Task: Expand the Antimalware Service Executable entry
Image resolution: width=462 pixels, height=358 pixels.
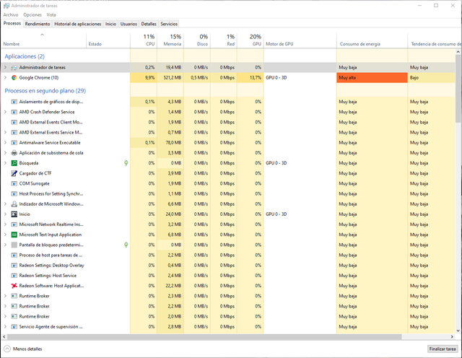Action: pos(5,143)
